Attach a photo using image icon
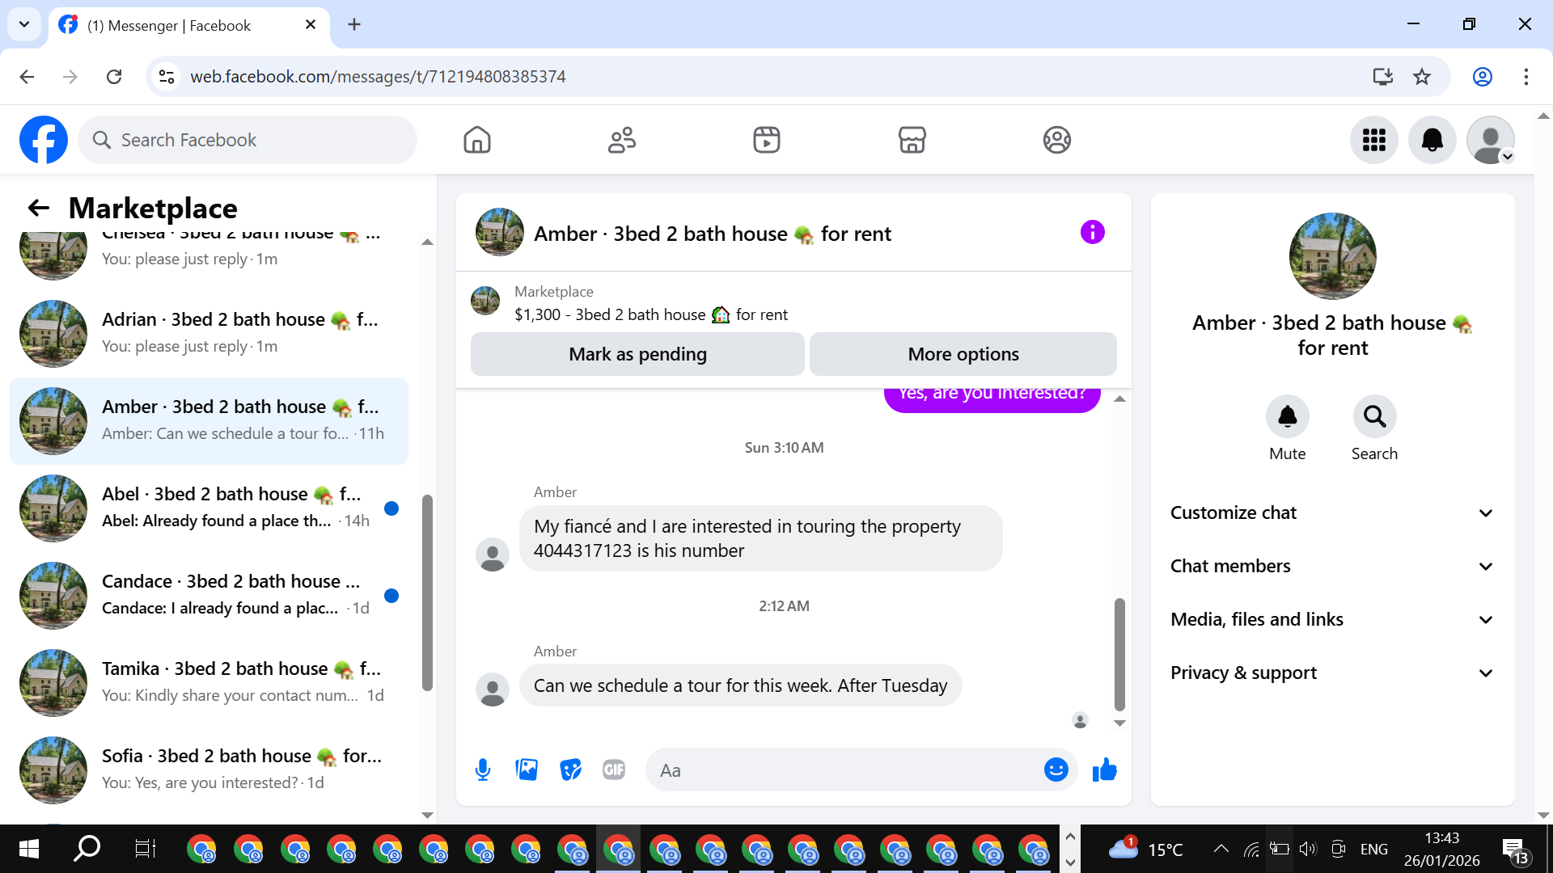The height and width of the screenshot is (873, 1553). click(527, 770)
